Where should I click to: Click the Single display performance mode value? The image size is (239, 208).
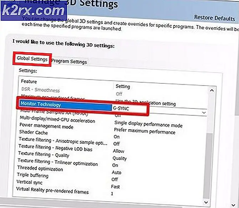click(148, 124)
